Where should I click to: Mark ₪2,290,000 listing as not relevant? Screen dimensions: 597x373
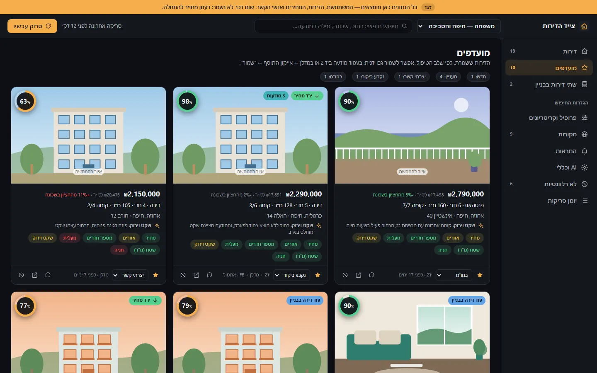[x=183, y=275]
